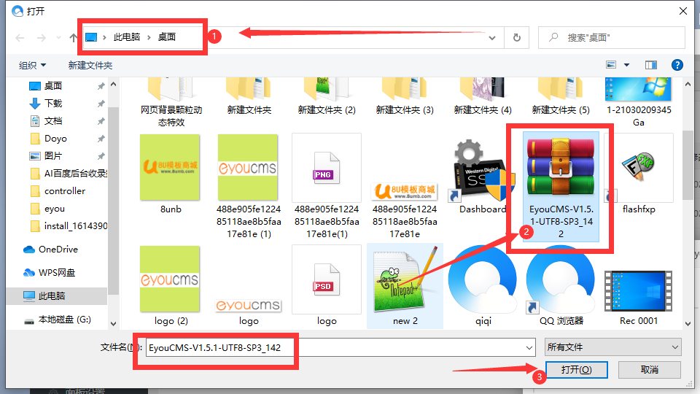Select the QQ 浏览器 shortcut icon
Viewport: 700px width, 394px height.
pyautogui.click(x=561, y=285)
